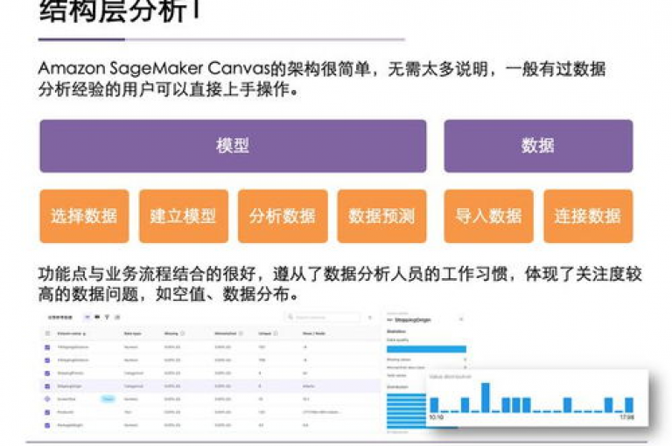Uncheck the PackageWeight row checkbox
The height and width of the screenshot is (446, 672).
coord(47,425)
